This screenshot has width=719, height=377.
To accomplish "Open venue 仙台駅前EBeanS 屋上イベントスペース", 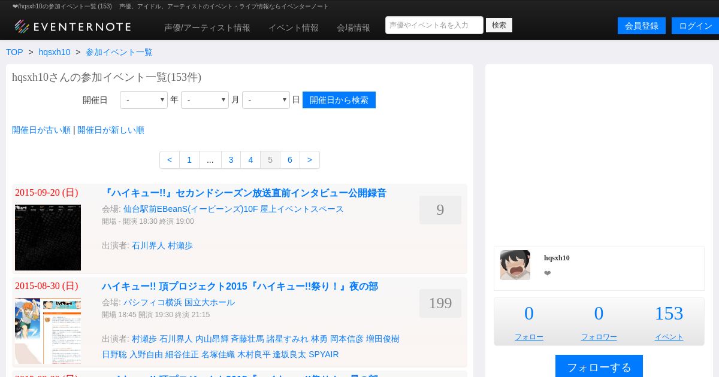I will [x=234, y=209].
